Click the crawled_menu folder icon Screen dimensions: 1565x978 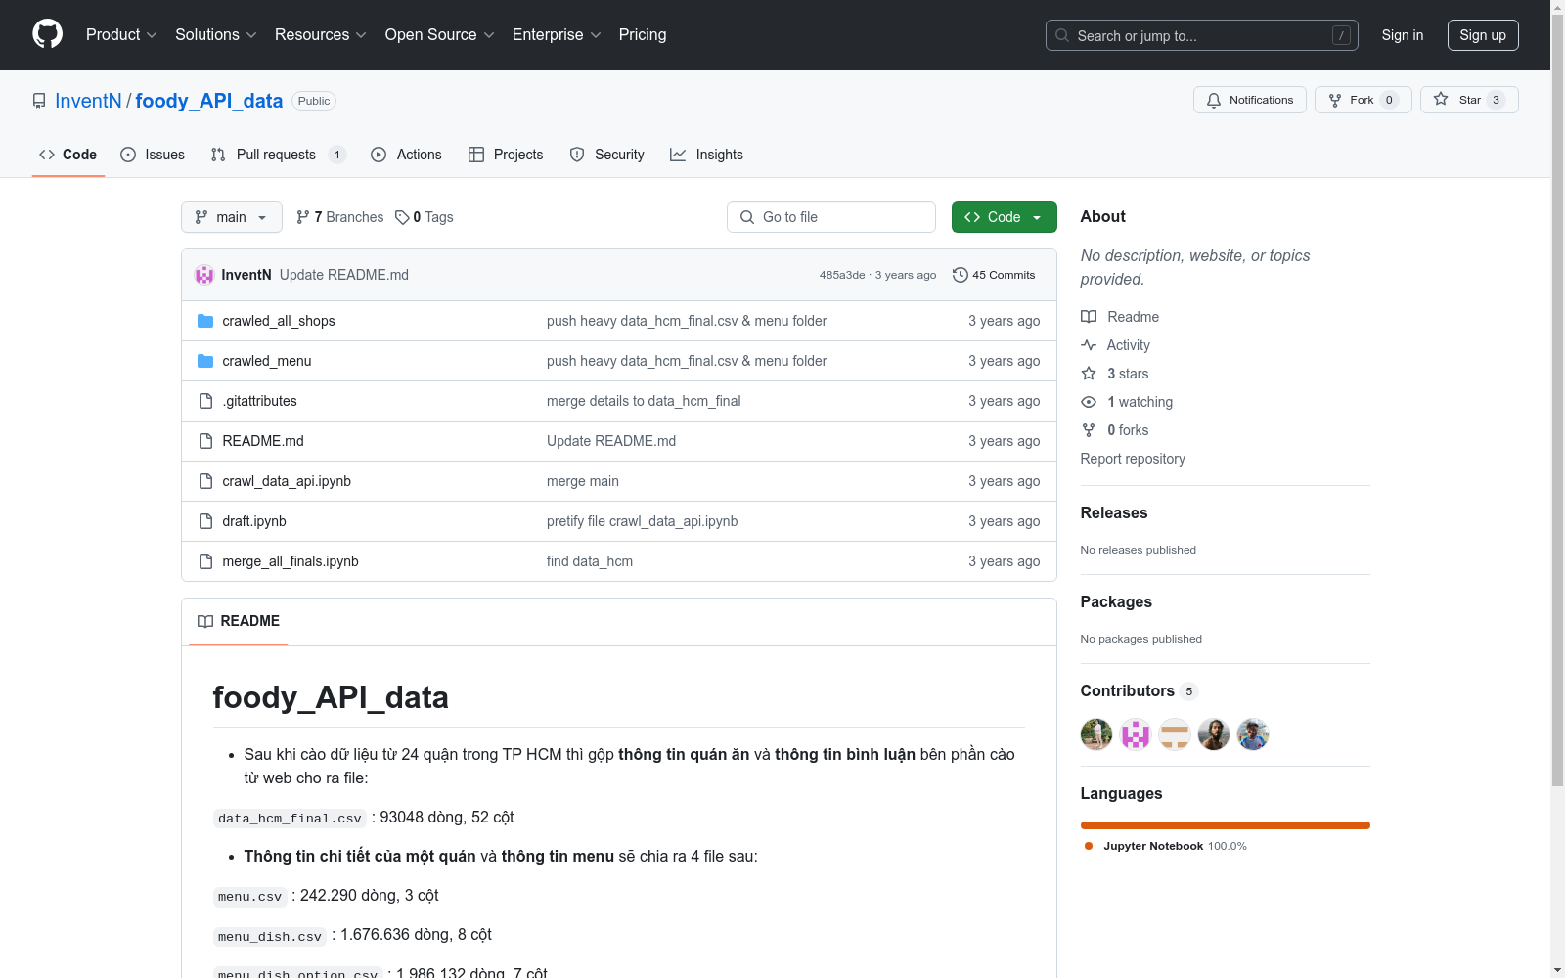(x=205, y=361)
